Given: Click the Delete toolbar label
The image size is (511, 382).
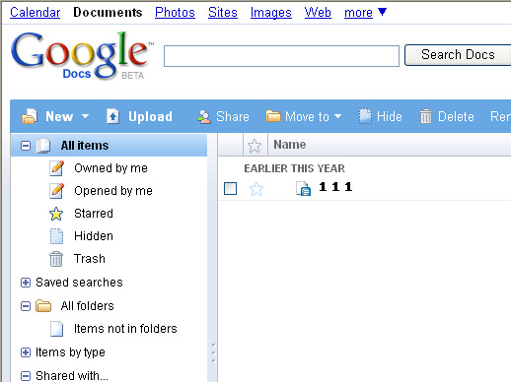Looking at the screenshot, I should coord(456,116).
